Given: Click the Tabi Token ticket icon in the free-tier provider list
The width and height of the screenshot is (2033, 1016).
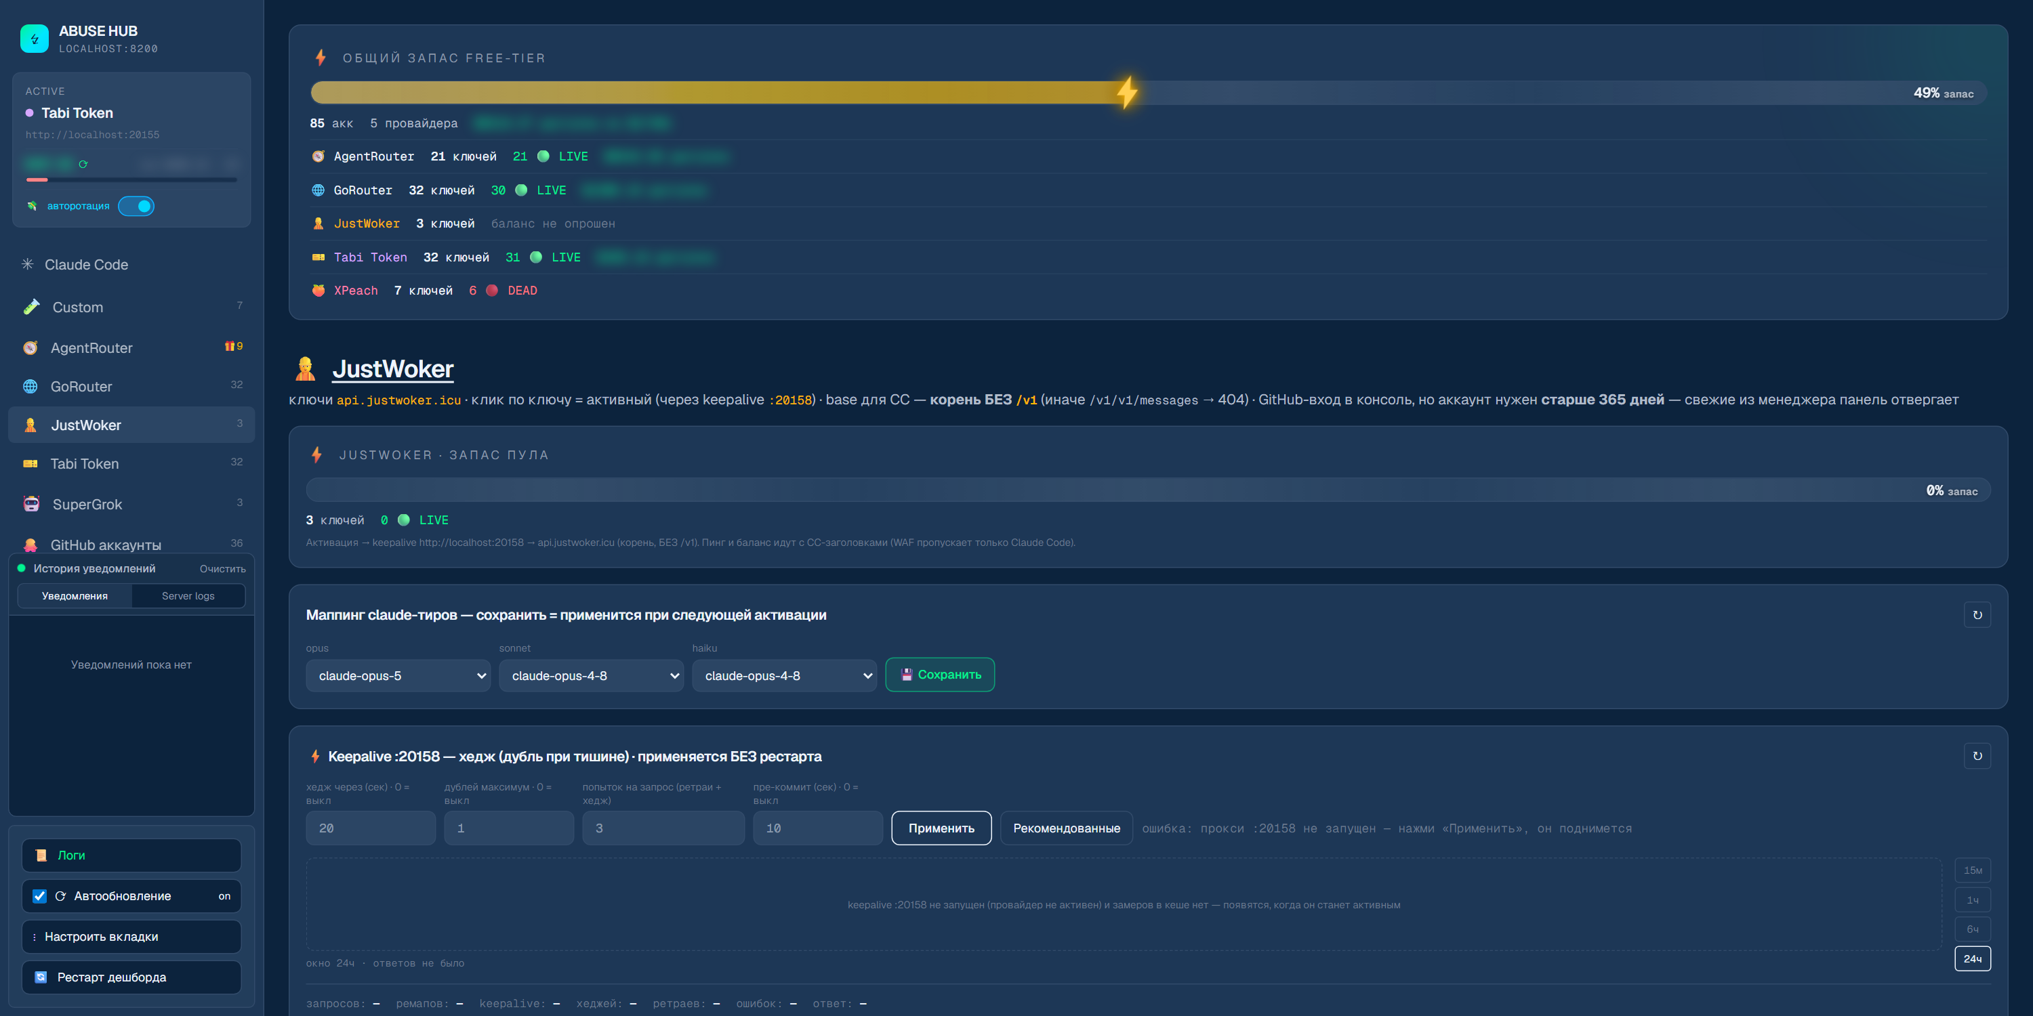Looking at the screenshot, I should 318,257.
